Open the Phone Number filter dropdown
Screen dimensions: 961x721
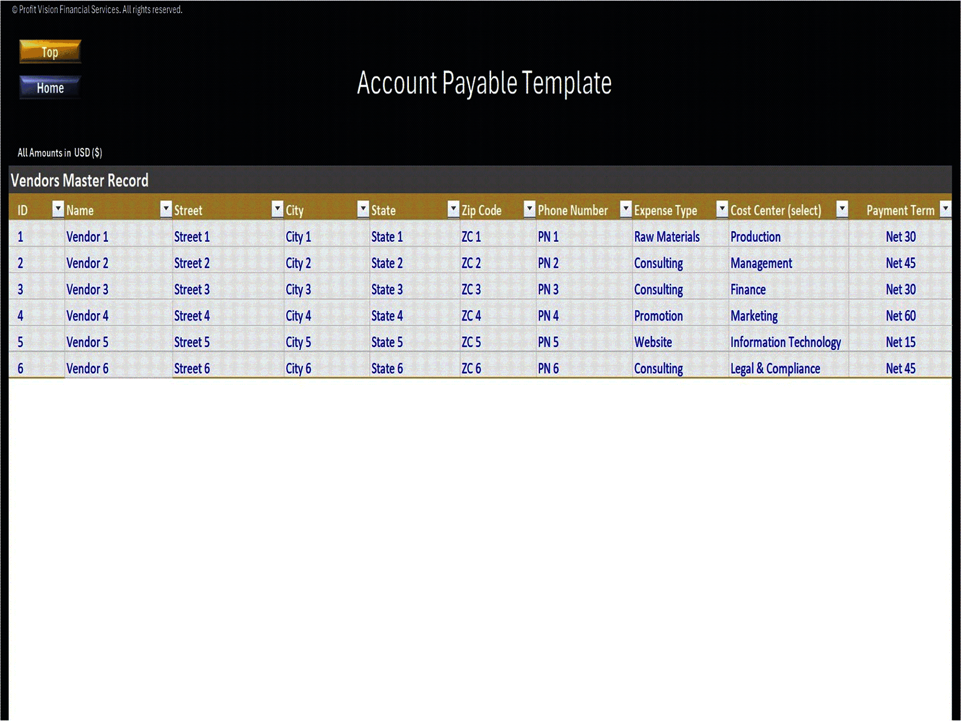pyautogui.click(x=626, y=209)
